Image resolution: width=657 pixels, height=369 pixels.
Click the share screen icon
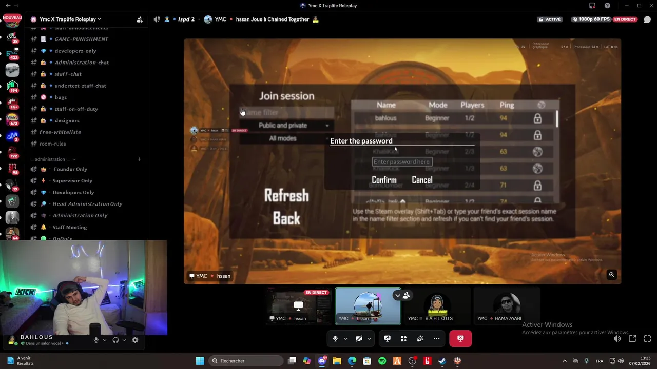pyautogui.click(x=388, y=338)
